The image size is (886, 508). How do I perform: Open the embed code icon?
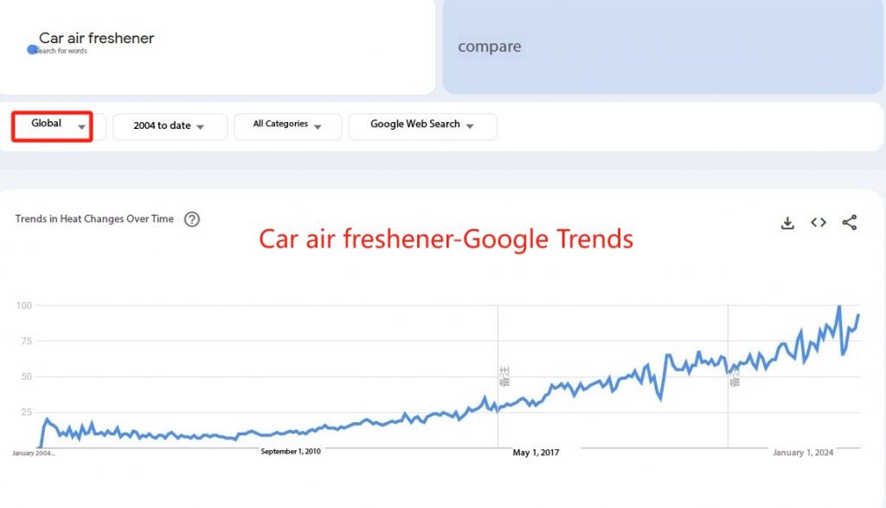click(819, 222)
